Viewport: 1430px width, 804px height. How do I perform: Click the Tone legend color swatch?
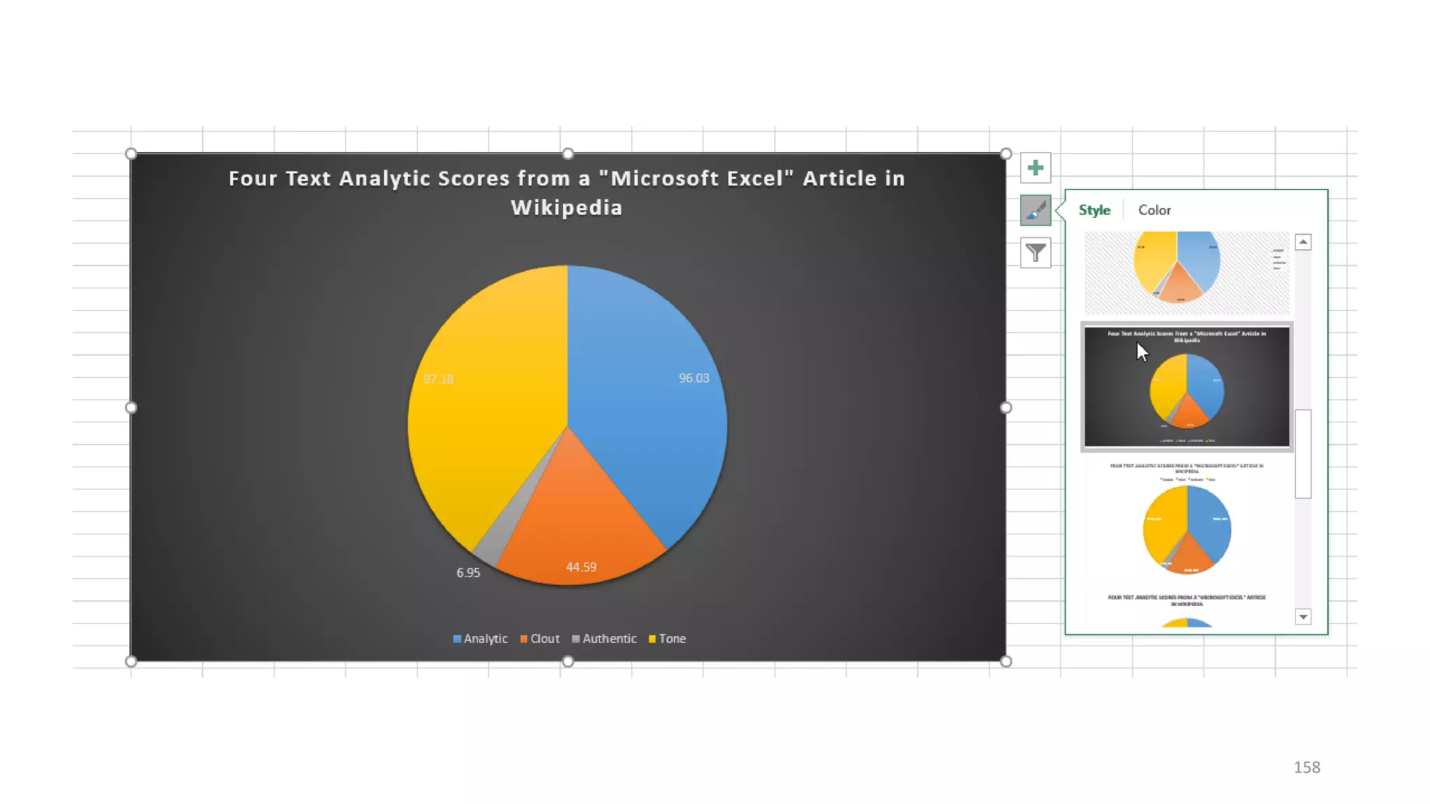[x=652, y=639]
